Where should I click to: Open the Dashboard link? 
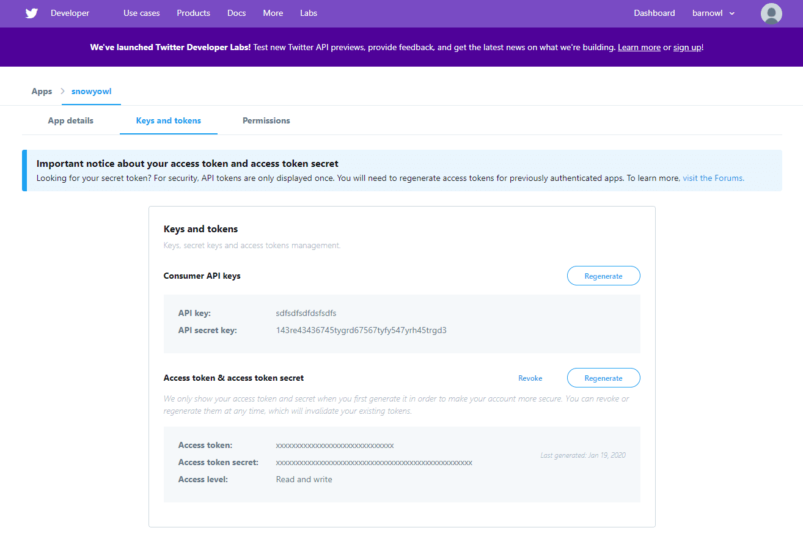tap(654, 13)
